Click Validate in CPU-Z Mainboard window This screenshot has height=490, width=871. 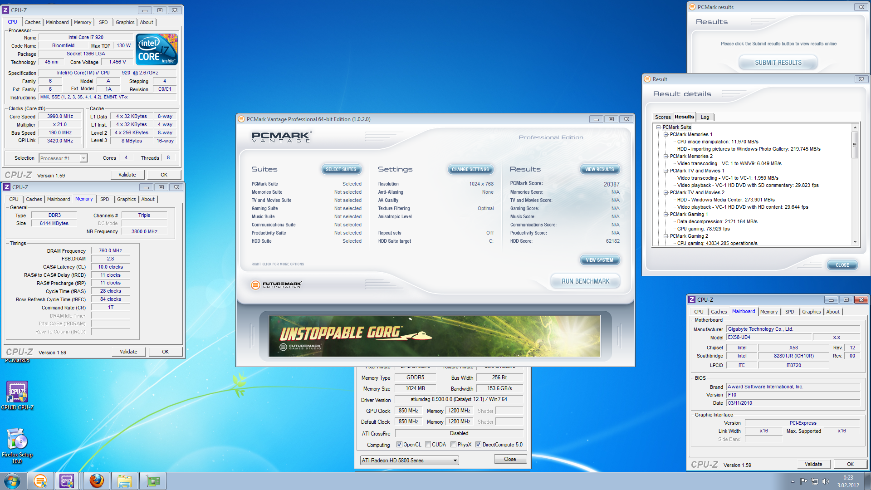813,464
